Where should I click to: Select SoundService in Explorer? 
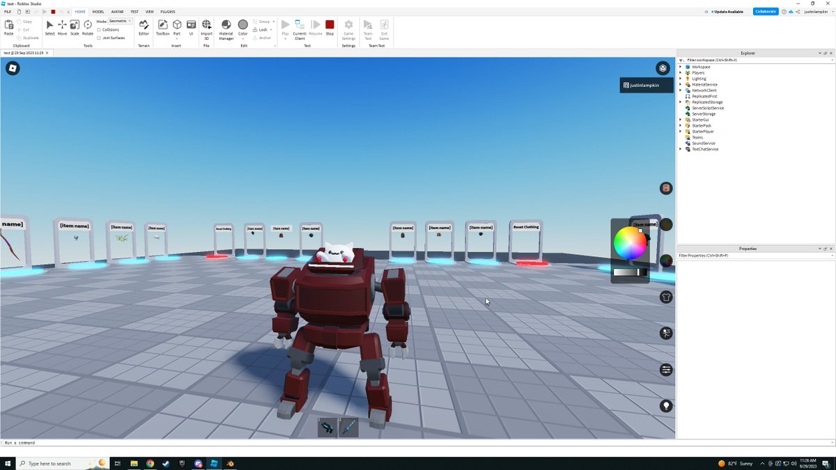[704, 143]
